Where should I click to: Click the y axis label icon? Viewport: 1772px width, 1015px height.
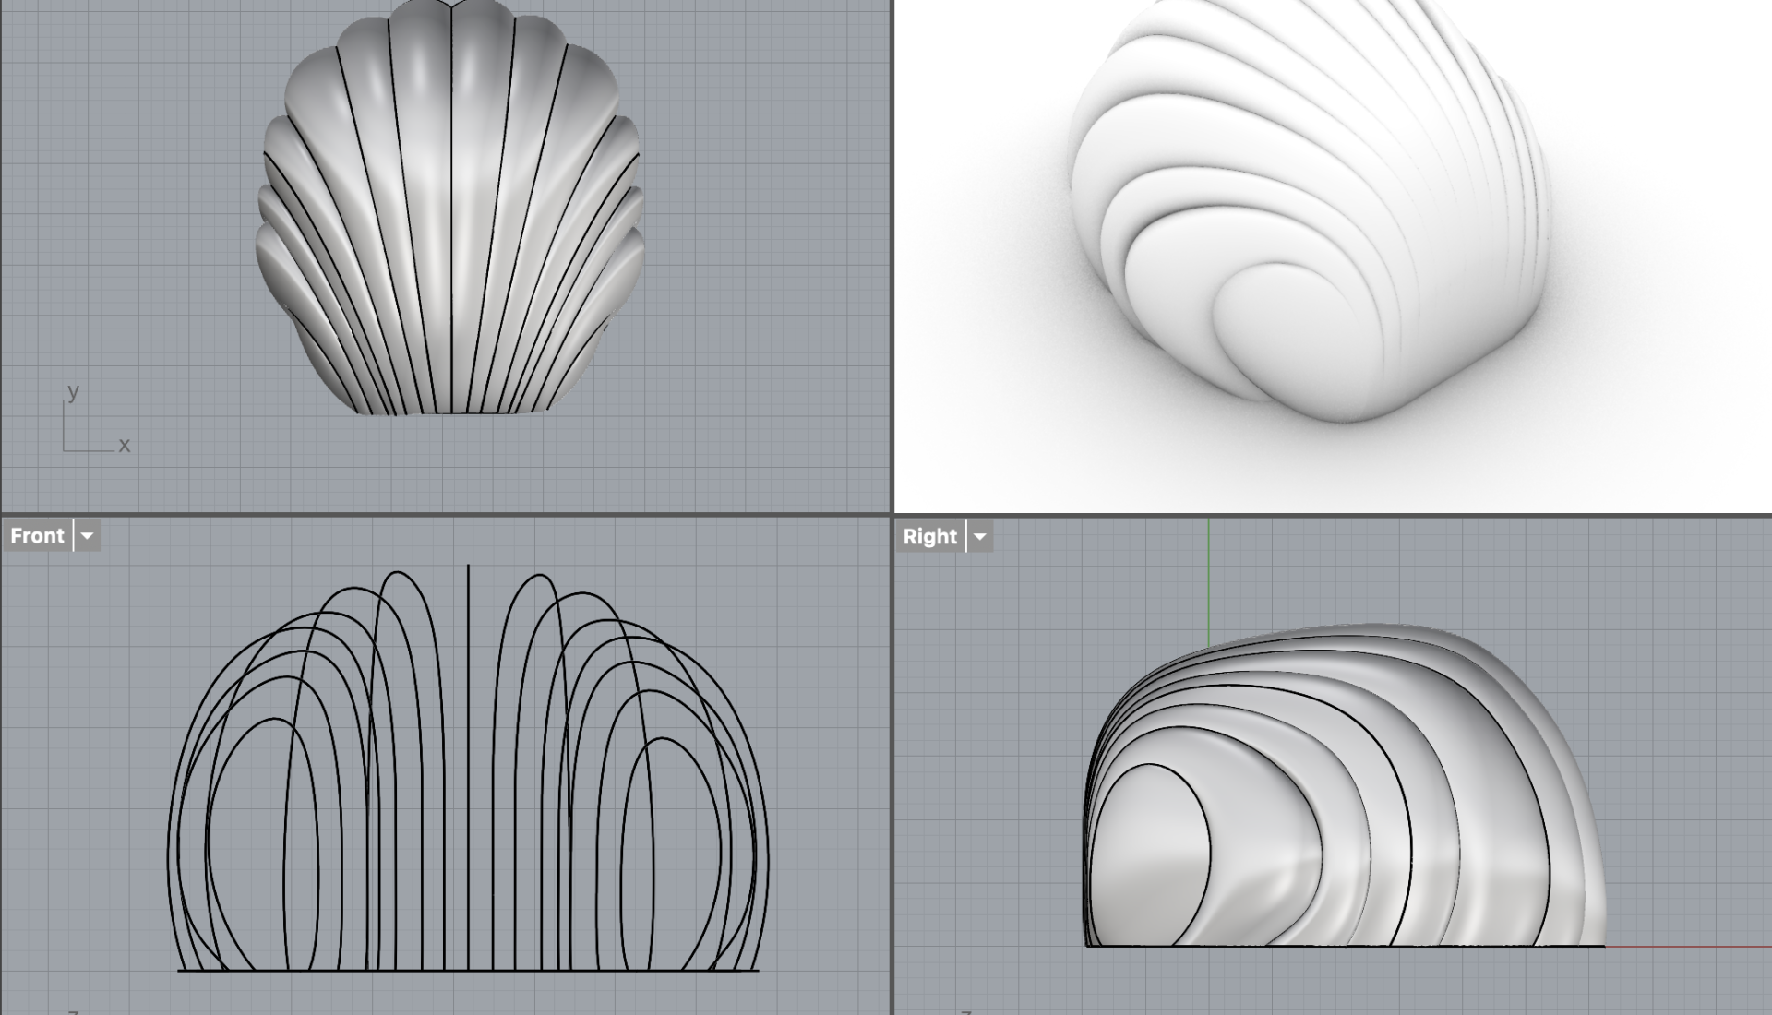tap(73, 391)
